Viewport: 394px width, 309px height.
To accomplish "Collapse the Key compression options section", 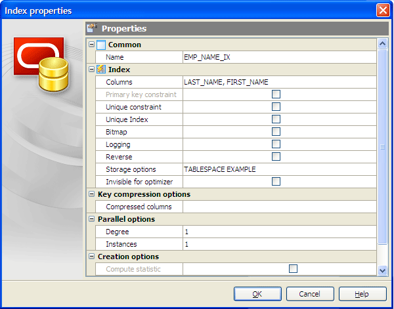I will 91,194.
